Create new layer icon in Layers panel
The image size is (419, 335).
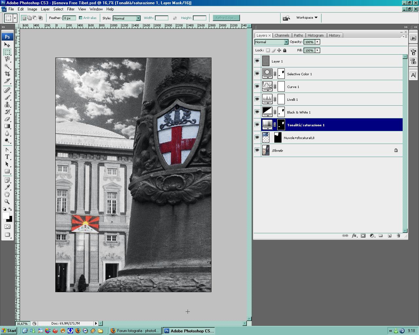pos(390,236)
